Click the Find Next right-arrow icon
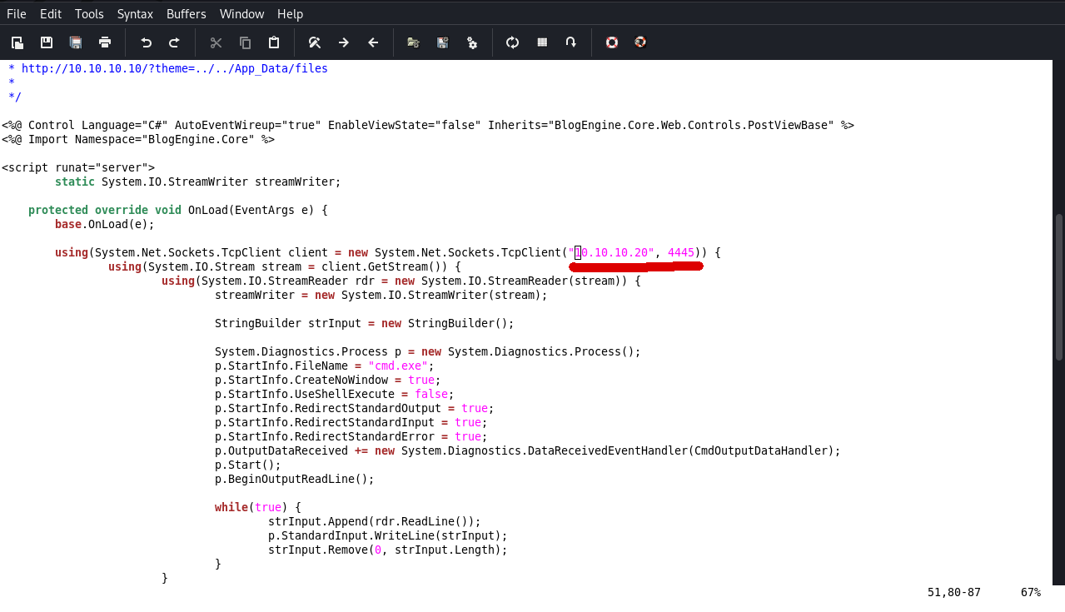 pyautogui.click(x=343, y=42)
